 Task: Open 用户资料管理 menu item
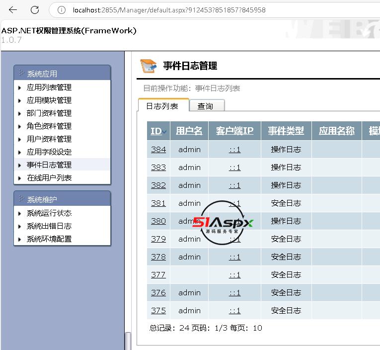(x=49, y=139)
